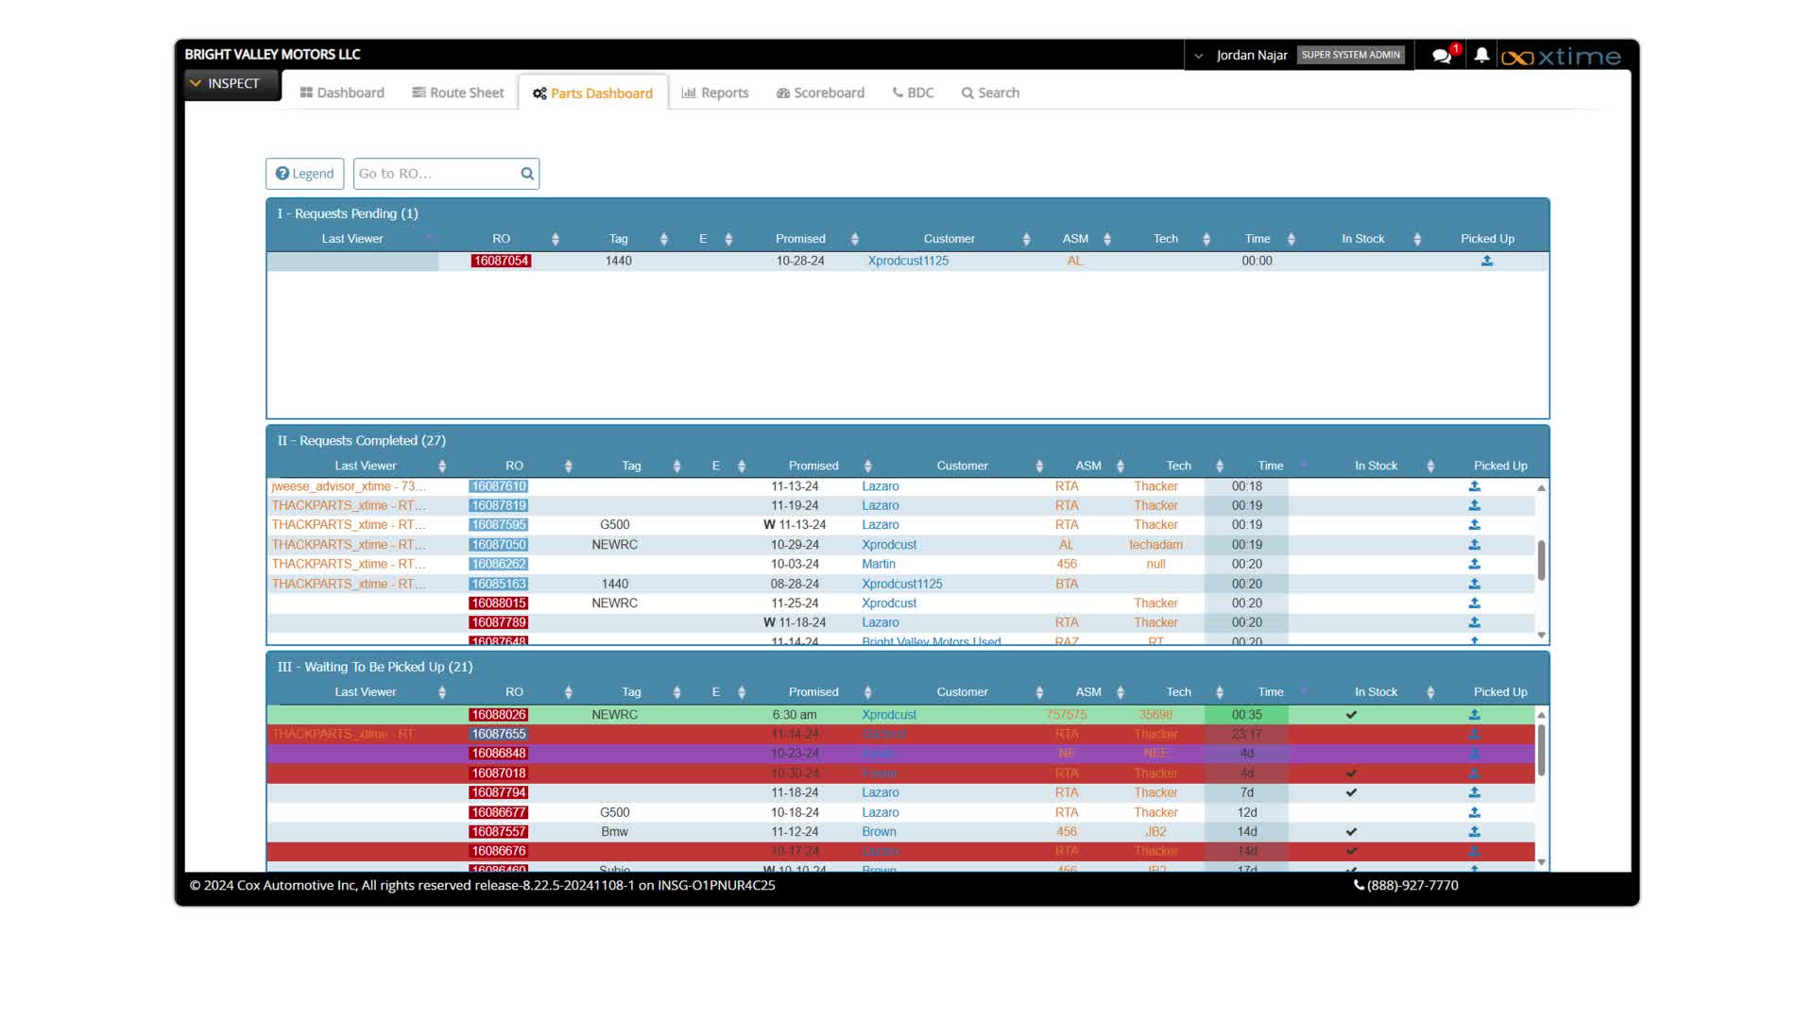
Task: Click Picked Up upload icon for RO 16087557
Action: 1474,832
